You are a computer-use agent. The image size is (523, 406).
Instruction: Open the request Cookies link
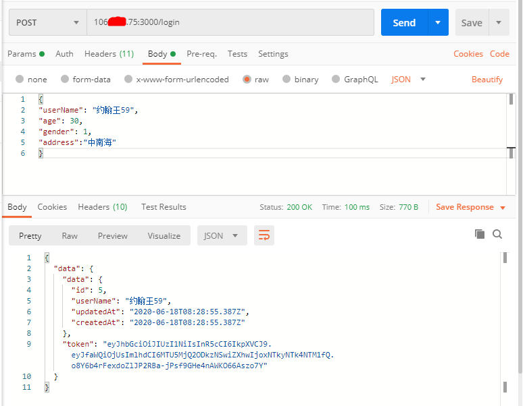click(468, 54)
